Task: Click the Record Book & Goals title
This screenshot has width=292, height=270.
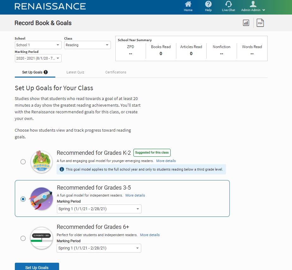Action: point(43,23)
